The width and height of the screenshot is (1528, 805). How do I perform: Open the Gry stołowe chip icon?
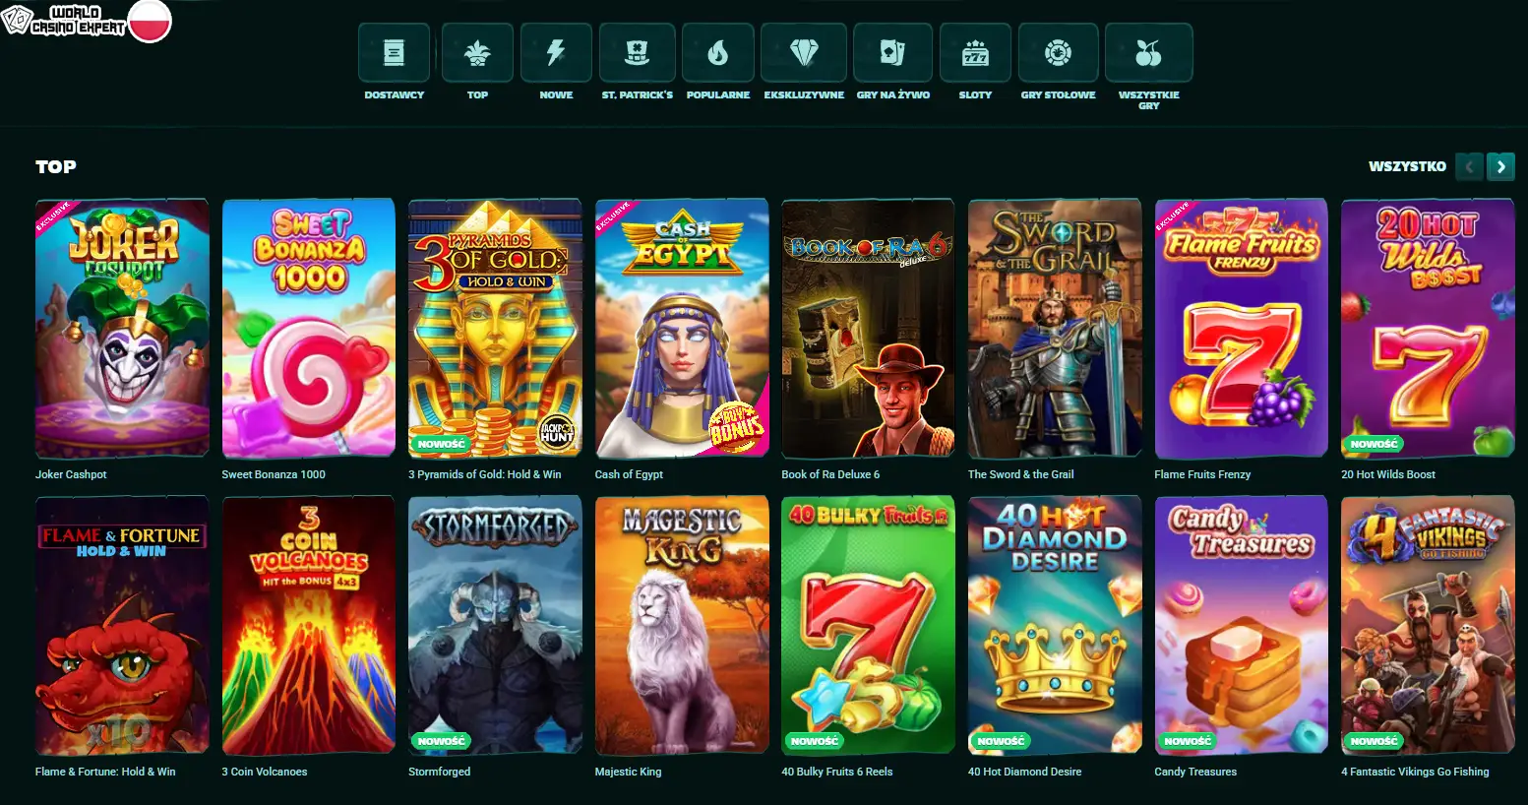(x=1058, y=52)
